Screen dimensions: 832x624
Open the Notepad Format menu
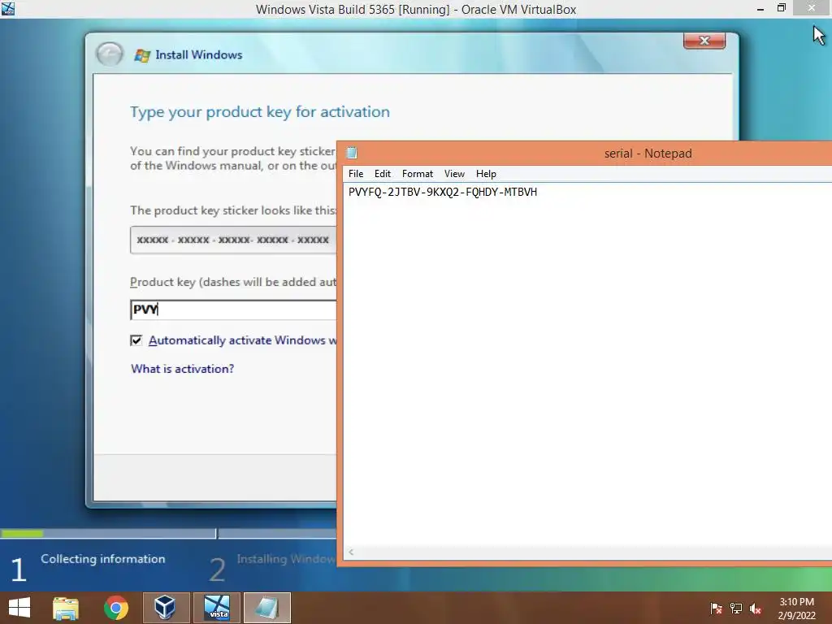coord(418,174)
